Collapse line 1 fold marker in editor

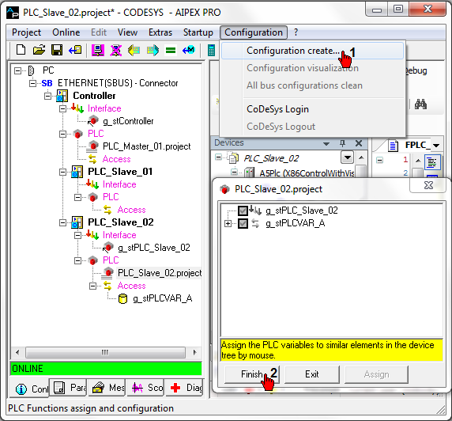click(x=379, y=160)
